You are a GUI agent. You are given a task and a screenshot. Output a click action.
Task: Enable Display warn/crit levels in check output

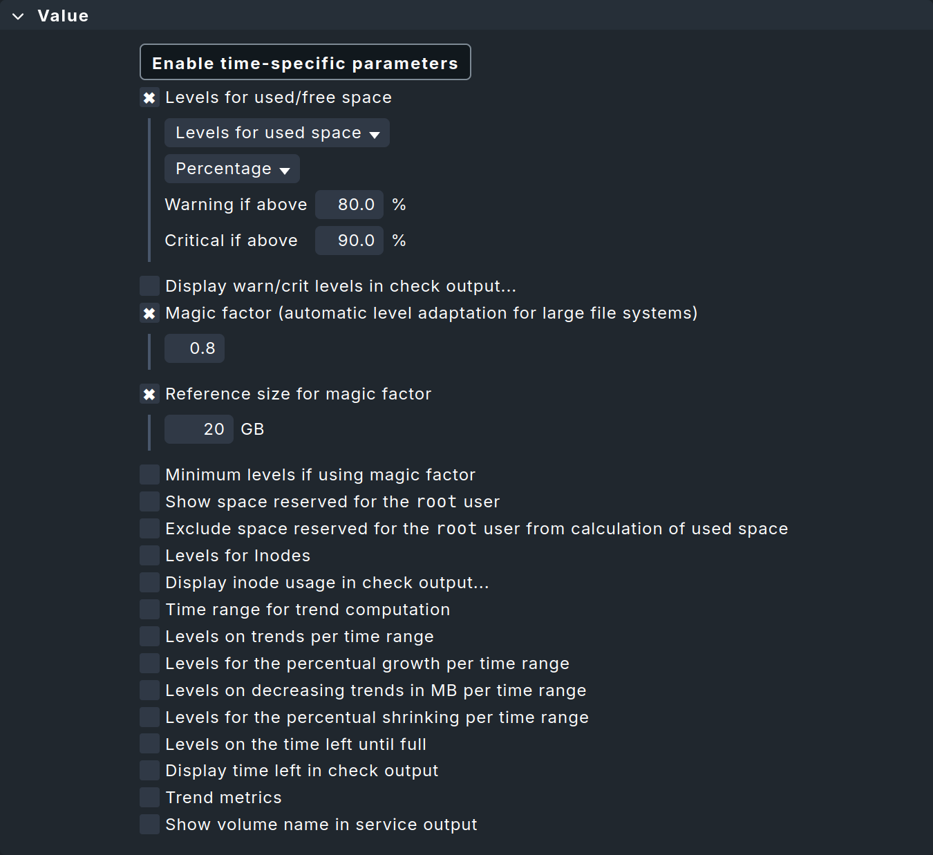[149, 285]
